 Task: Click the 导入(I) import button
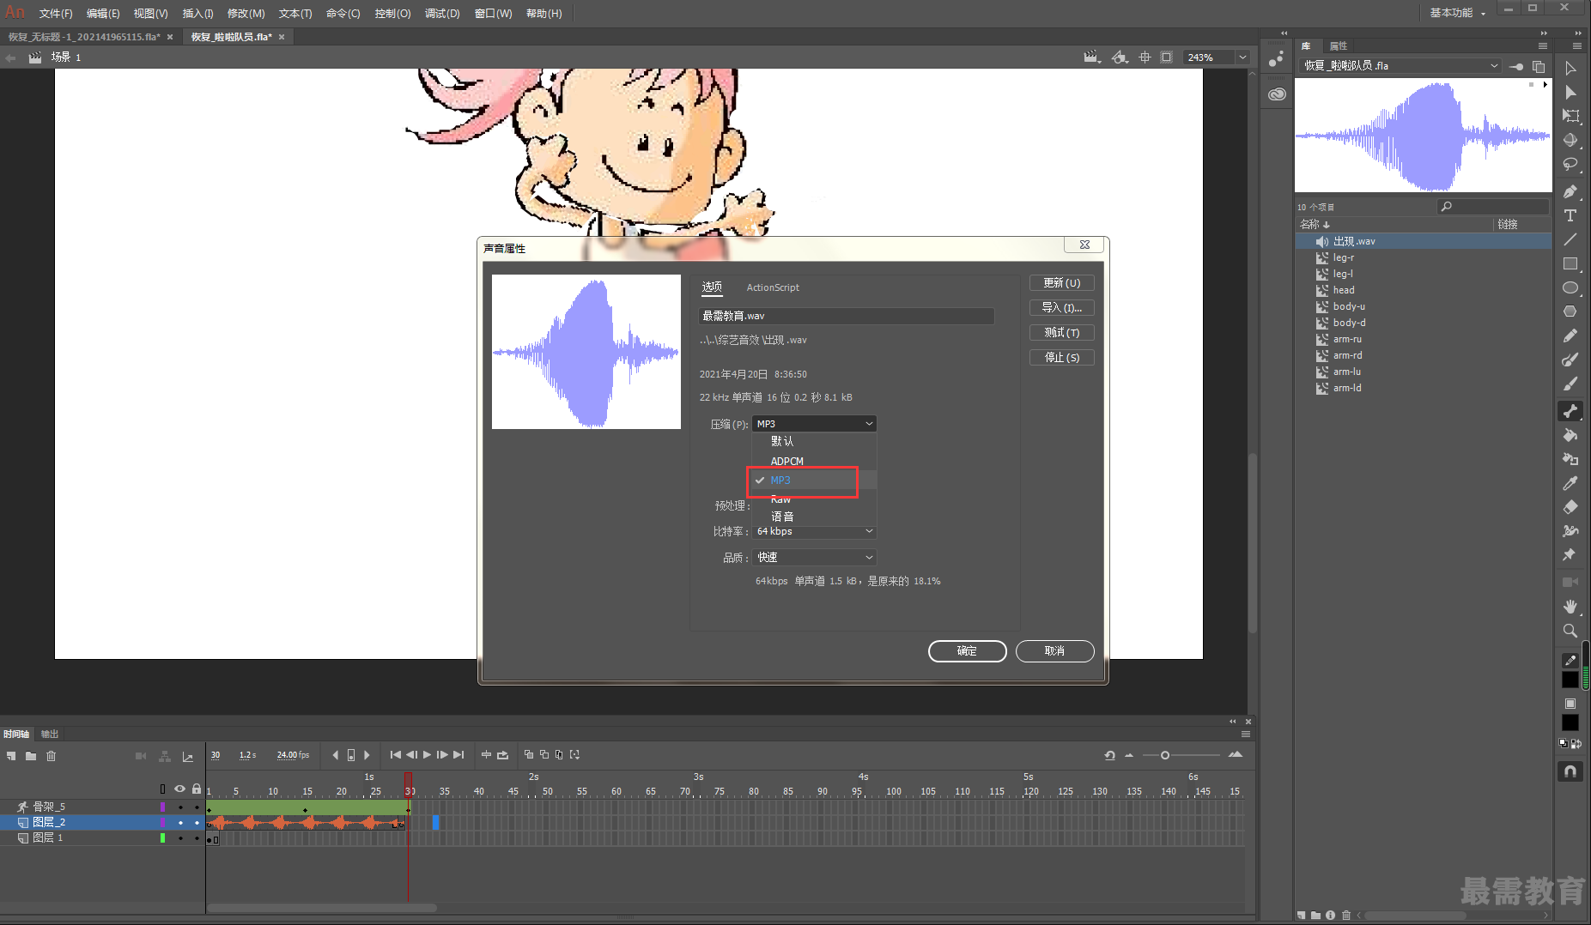1062,308
